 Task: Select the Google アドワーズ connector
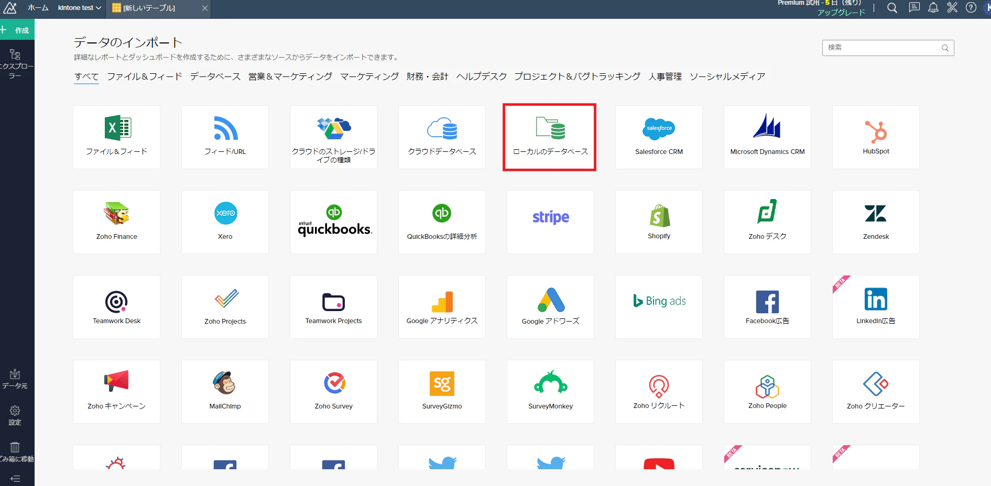(550, 307)
